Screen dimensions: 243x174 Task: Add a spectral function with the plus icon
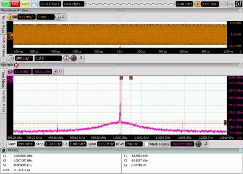coord(55,71)
